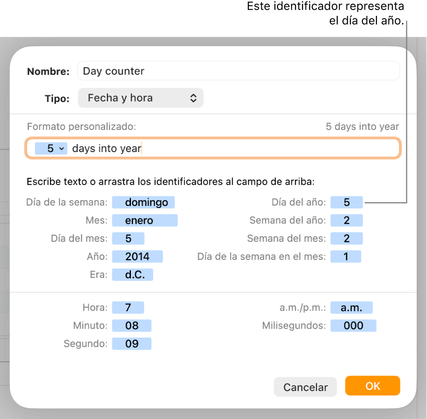Click the Minuto "08" token

tap(132, 325)
